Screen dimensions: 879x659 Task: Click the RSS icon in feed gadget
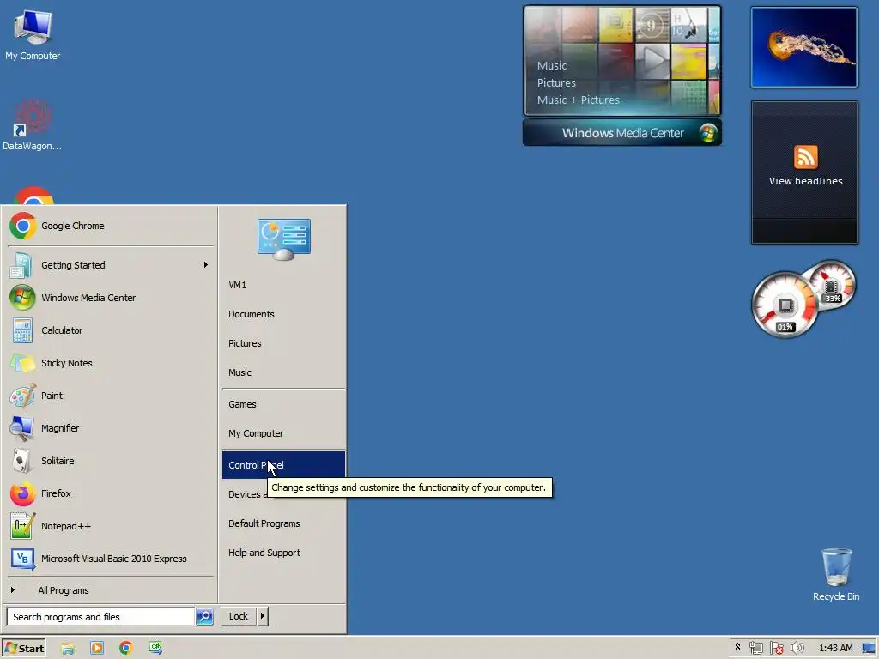[805, 157]
